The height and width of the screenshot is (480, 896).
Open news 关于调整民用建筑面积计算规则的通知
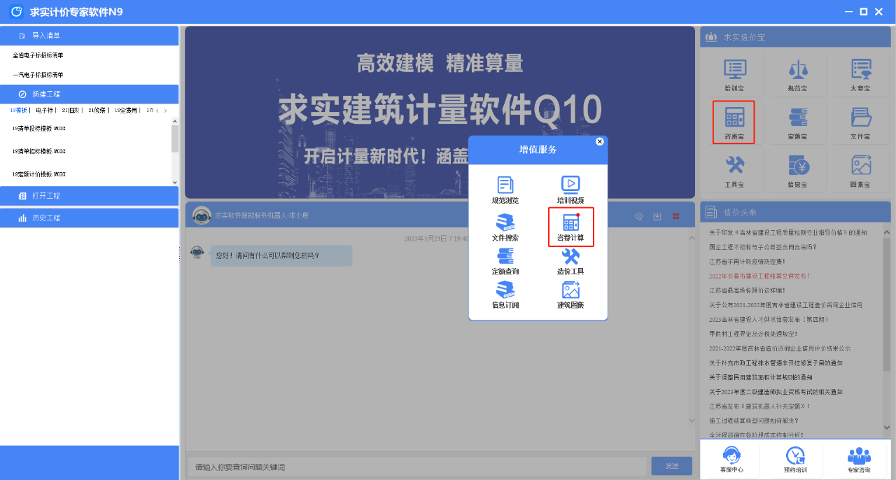760,377
